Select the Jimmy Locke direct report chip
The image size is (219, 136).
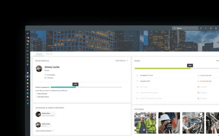click(44, 125)
